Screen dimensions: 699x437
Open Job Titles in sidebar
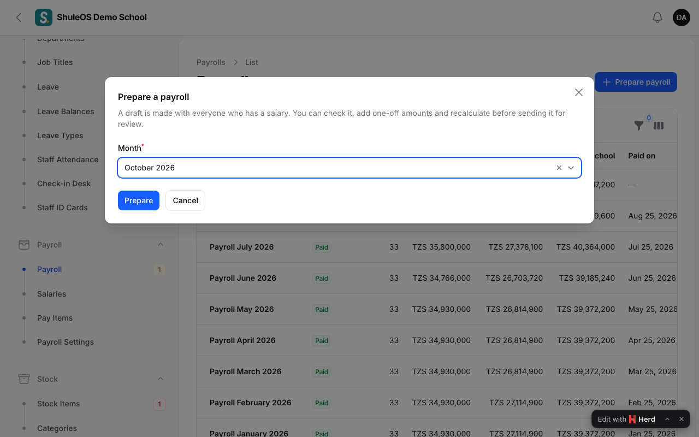coord(55,62)
